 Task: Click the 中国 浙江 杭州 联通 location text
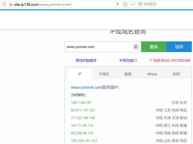171,125
